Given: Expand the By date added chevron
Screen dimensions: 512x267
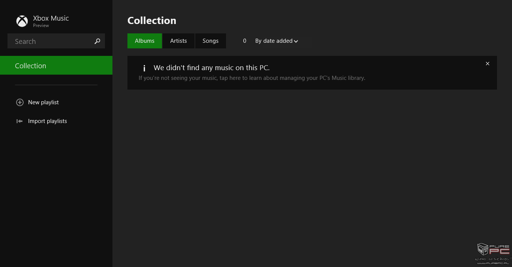Looking at the screenshot, I should point(296,41).
